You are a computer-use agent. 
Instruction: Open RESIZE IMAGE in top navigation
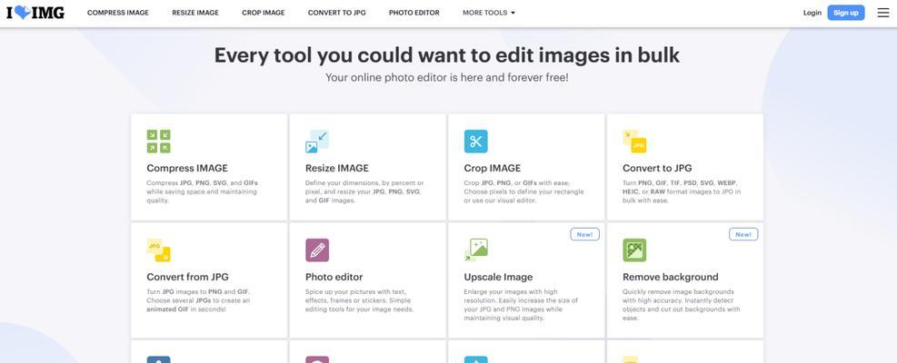click(195, 13)
